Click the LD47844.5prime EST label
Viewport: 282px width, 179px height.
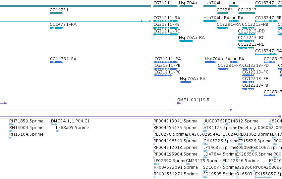[x=220, y=155]
